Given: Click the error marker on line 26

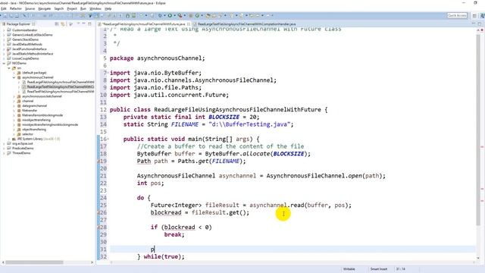Looking at the screenshot, I should pos(99,212).
